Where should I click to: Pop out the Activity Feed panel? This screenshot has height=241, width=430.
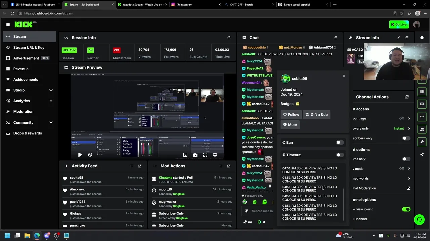140,166
